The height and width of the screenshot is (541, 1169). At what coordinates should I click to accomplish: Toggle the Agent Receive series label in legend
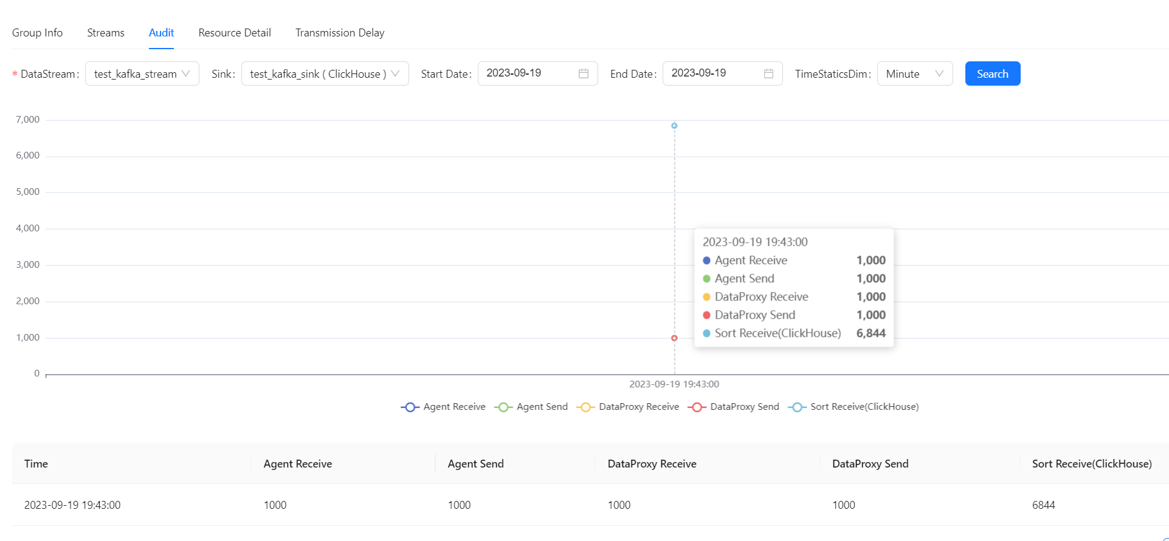pos(454,407)
